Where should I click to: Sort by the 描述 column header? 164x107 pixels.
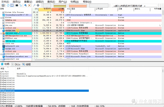click(83, 9)
